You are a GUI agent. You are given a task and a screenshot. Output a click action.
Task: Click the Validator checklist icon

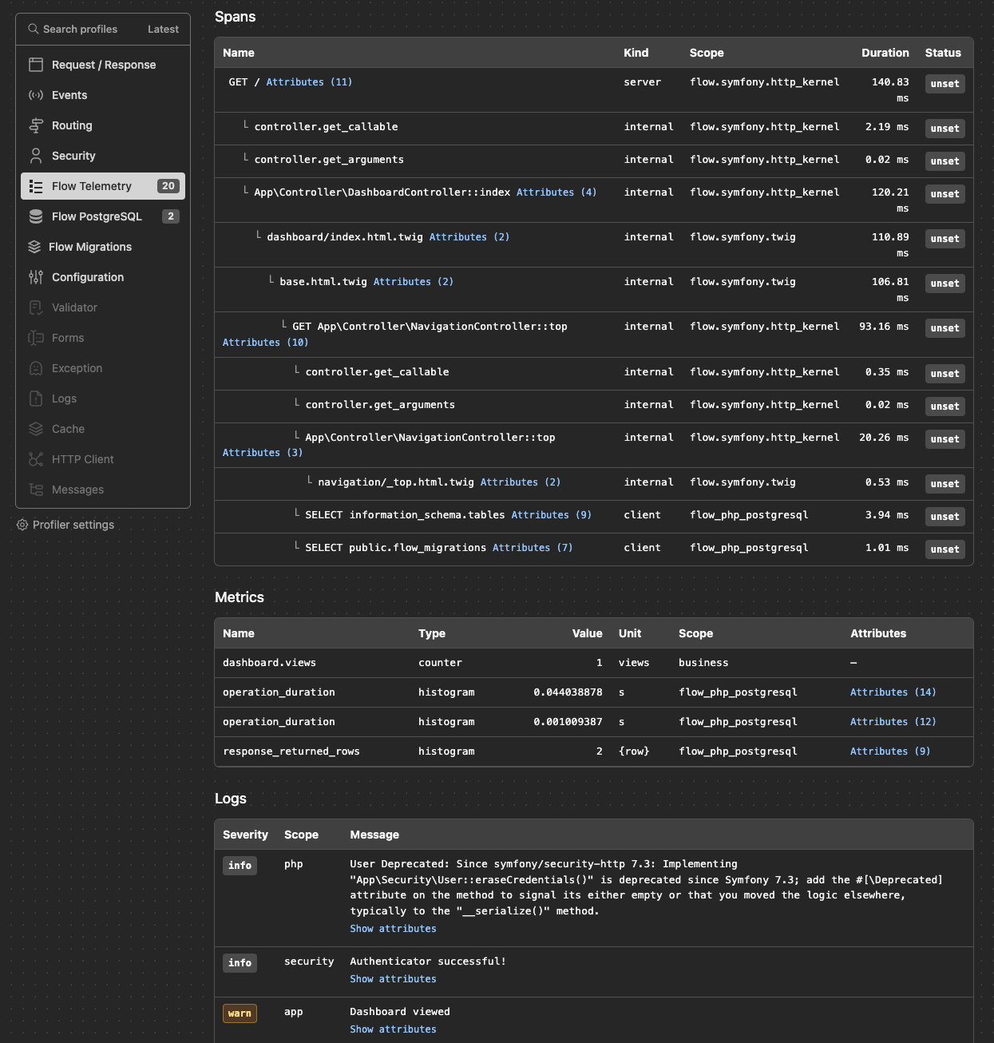tap(36, 307)
